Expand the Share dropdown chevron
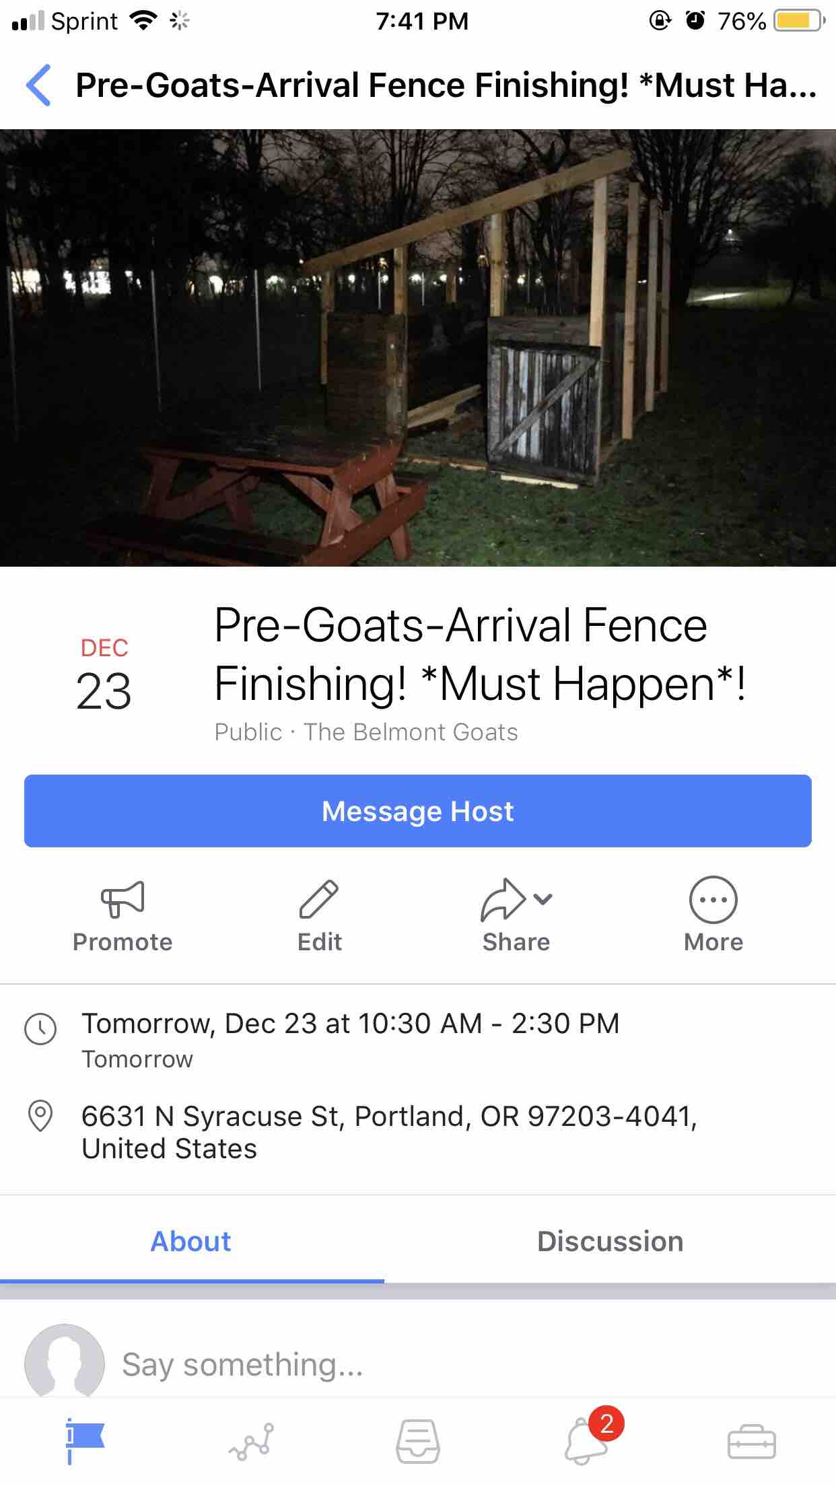Screen dimensions: 836x1486 point(543,898)
